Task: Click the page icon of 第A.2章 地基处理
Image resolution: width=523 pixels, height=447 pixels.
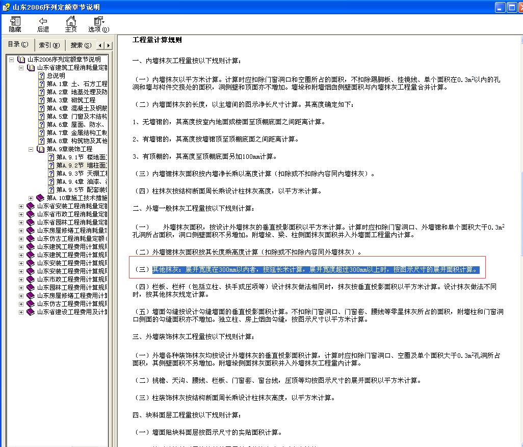Action: (x=41, y=92)
